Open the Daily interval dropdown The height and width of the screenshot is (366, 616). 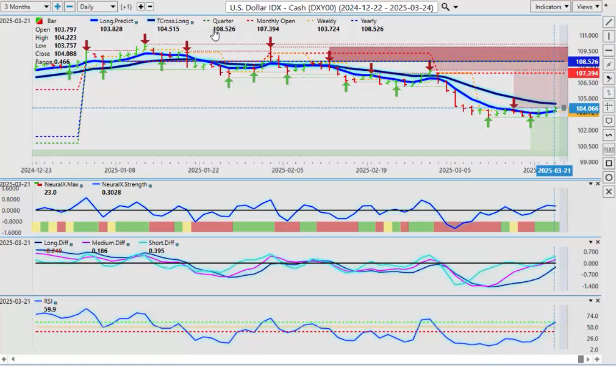[x=96, y=7]
